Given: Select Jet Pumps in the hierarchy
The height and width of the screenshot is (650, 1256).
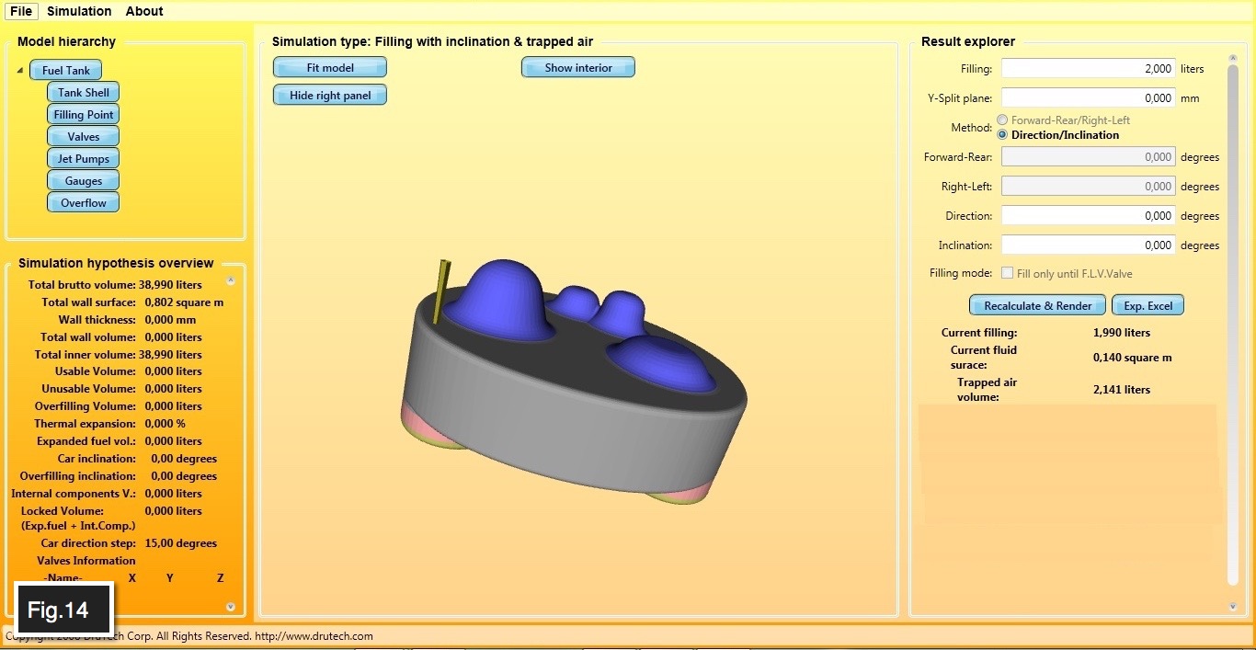Looking at the screenshot, I should tap(83, 159).
